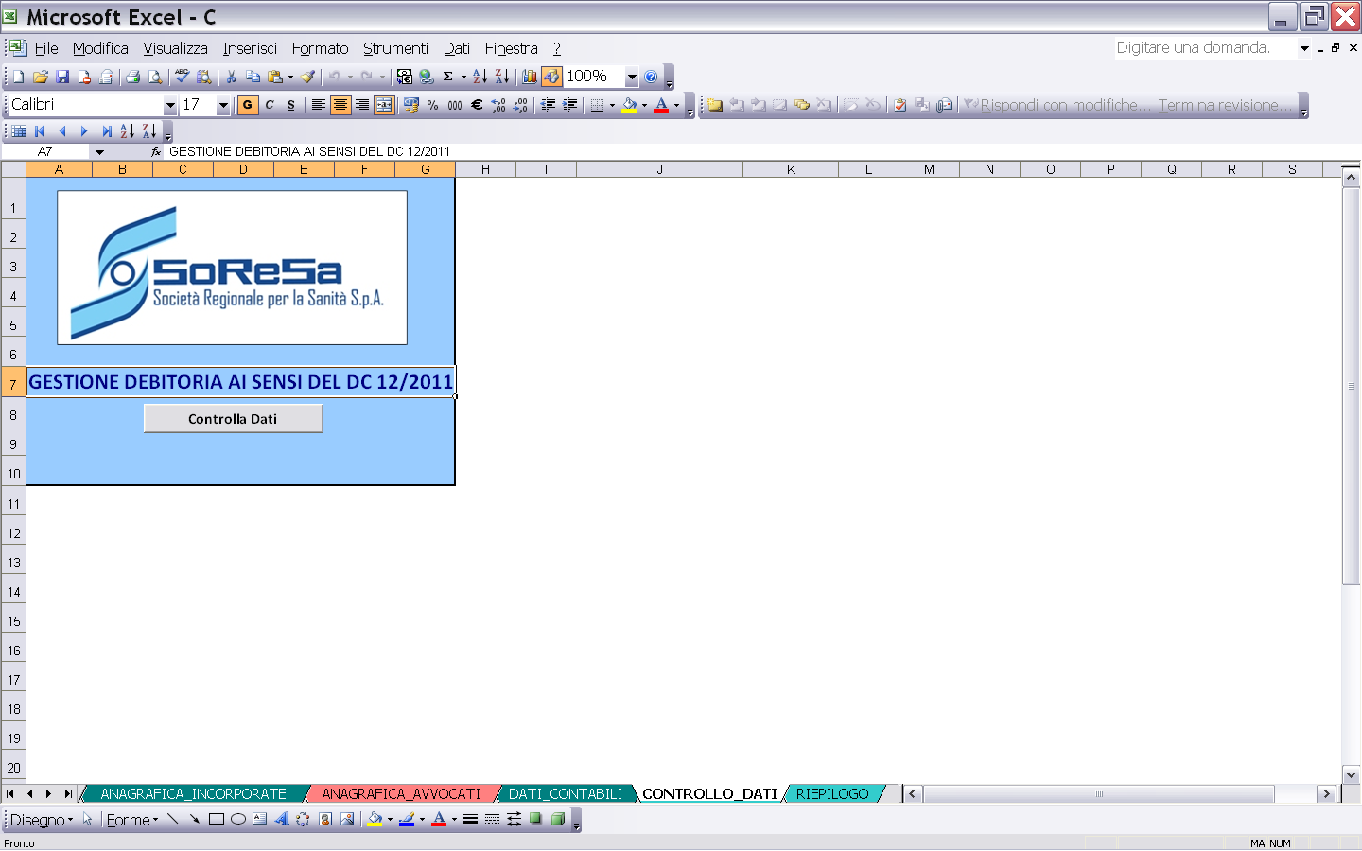This screenshot has height=851, width=1362.
Task: Toggle the Select Objects pointer
Action: tap(87, 820)
